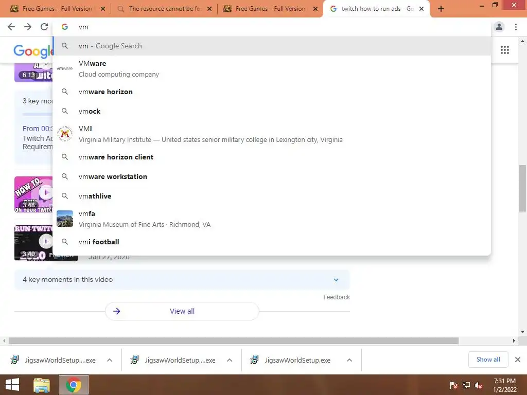Expand '4 key moments in this video'
This screenshot has width=527, height=395.
182,279
